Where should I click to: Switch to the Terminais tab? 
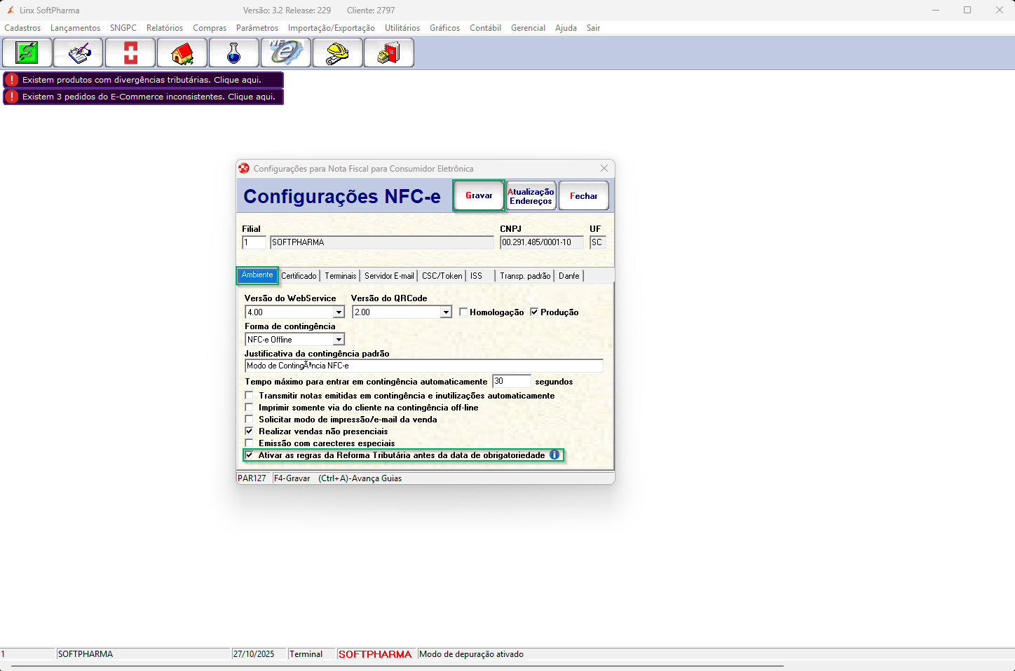pyautogui.click(x=341, y=276)
